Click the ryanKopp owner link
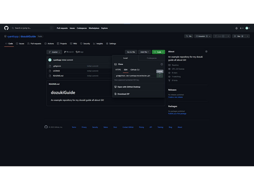254x190 pixels. click(13, 36)
